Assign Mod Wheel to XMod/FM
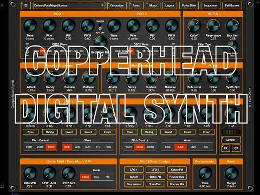Image resolution: width=260 pixels, height=195 pixels. 177,170
